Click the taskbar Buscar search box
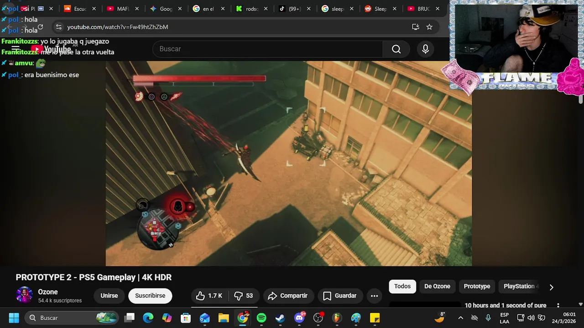This screenshot has width=584, height=328. [71, 318]
